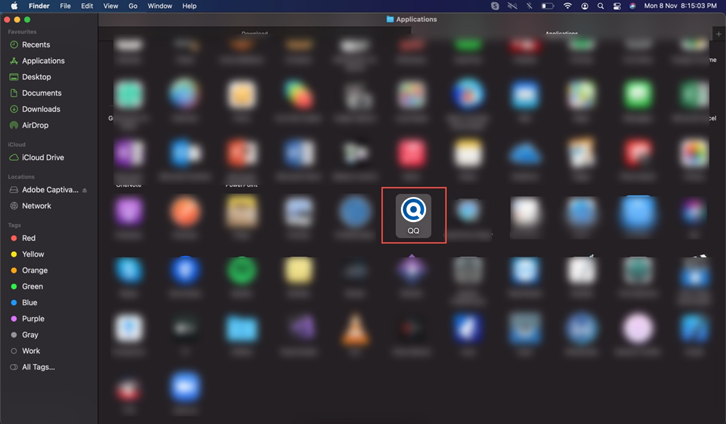726x424 pixels.
Task: Add a new Finder tab
Action: tap(719, 34)
